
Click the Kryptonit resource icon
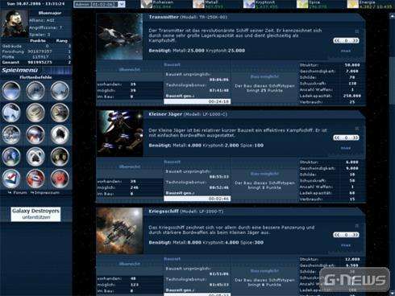pyautogui.click(x=249, y=4)
